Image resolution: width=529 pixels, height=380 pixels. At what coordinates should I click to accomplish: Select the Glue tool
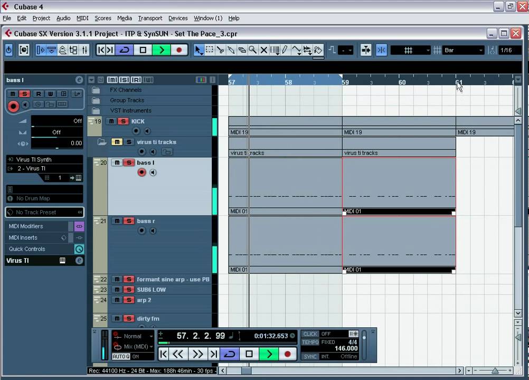point(231,50)
